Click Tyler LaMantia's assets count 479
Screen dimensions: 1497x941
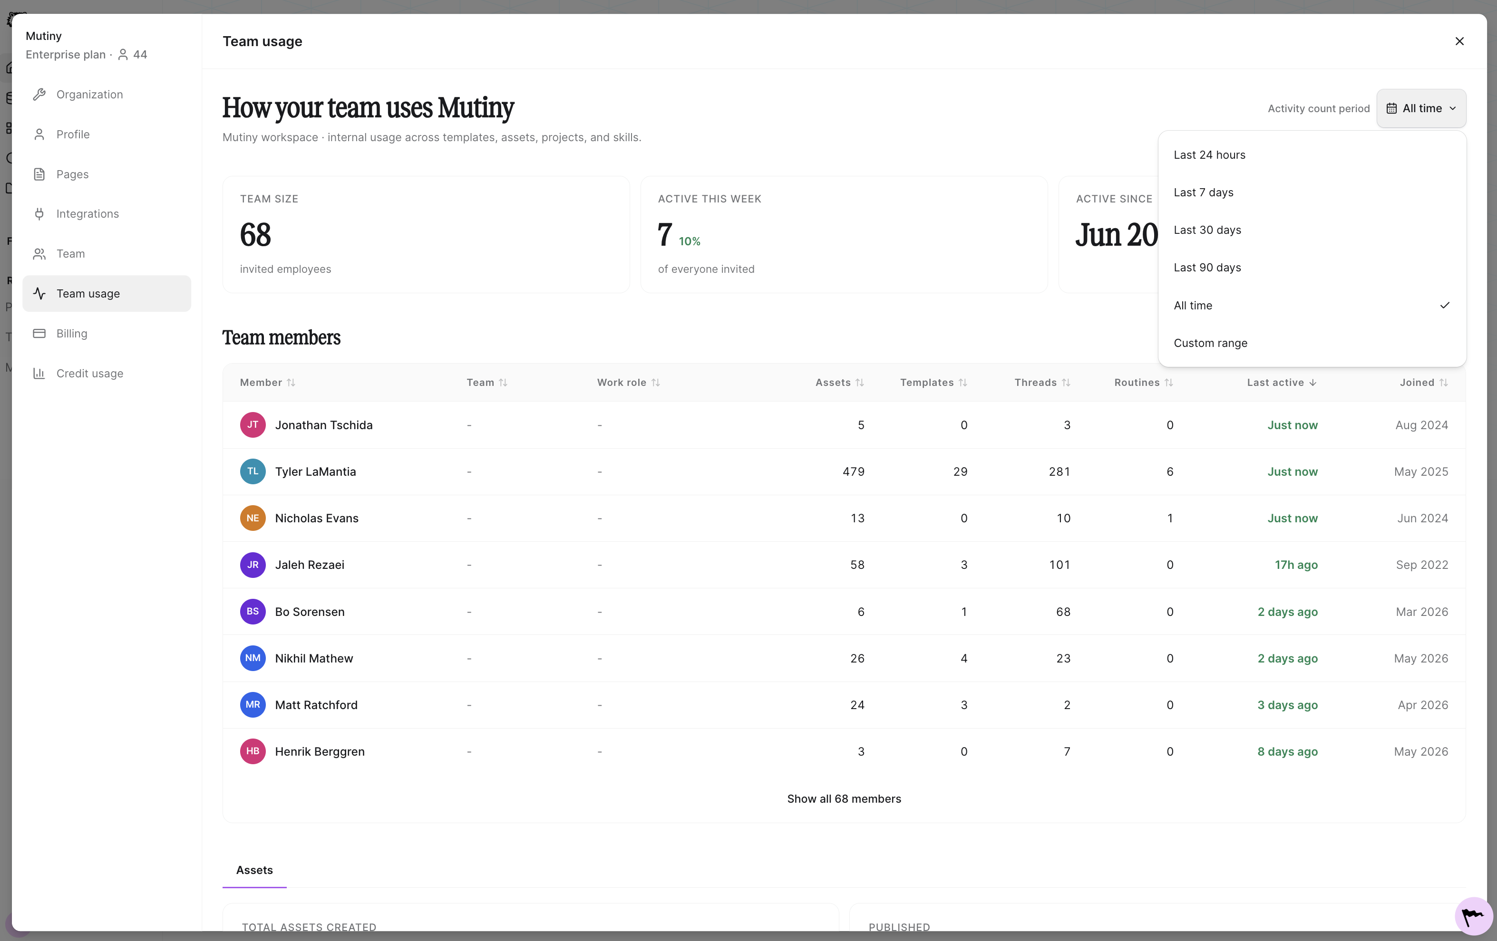point(854,471)
